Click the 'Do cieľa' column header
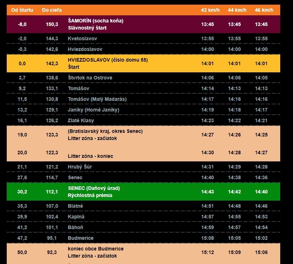Image resolution: width=293 pixels, height=264 pixels. coord(51,10)
